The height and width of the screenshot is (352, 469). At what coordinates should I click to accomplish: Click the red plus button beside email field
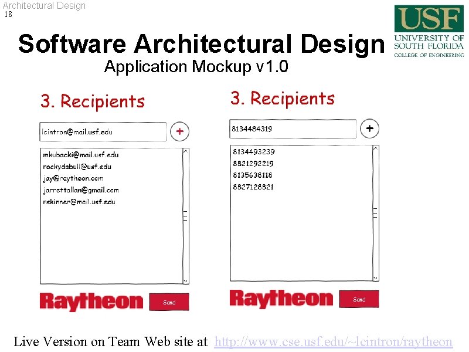pyautogui.click(x=180, y=131)
